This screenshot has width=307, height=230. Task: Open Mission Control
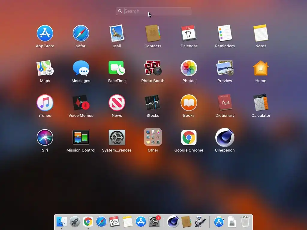(x=81, y=137)
